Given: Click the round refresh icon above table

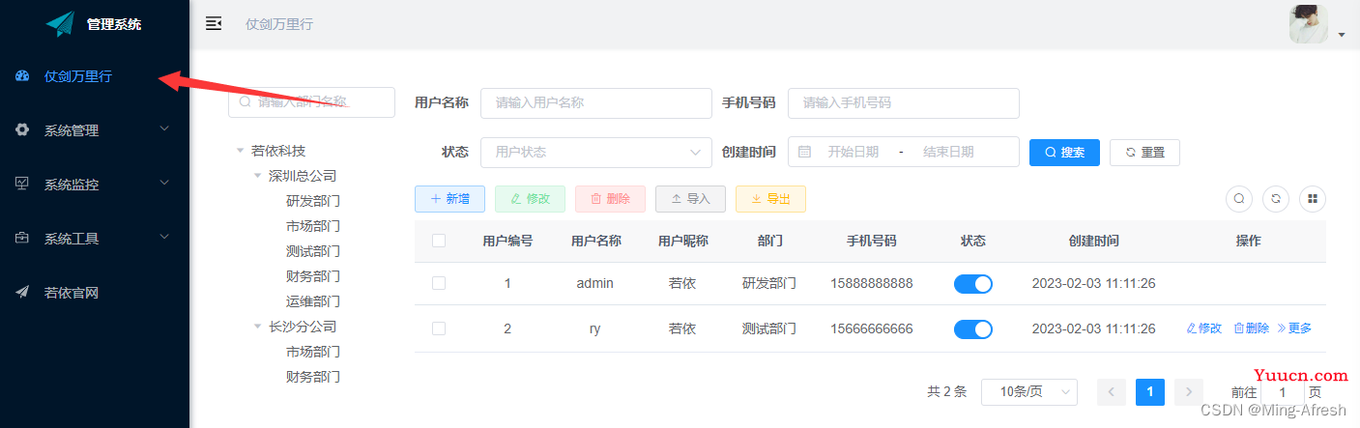Looking at the screenshot, I should [x=1276, y=199].
